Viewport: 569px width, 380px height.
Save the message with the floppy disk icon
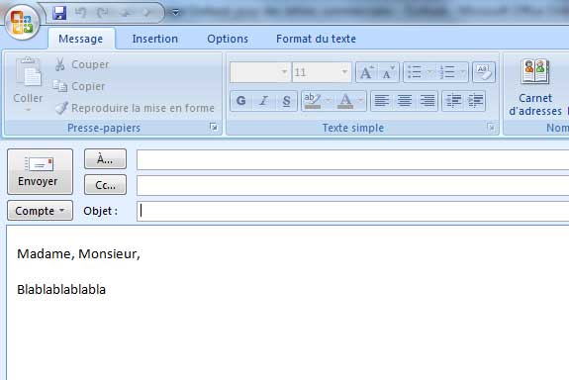(59, 13)
